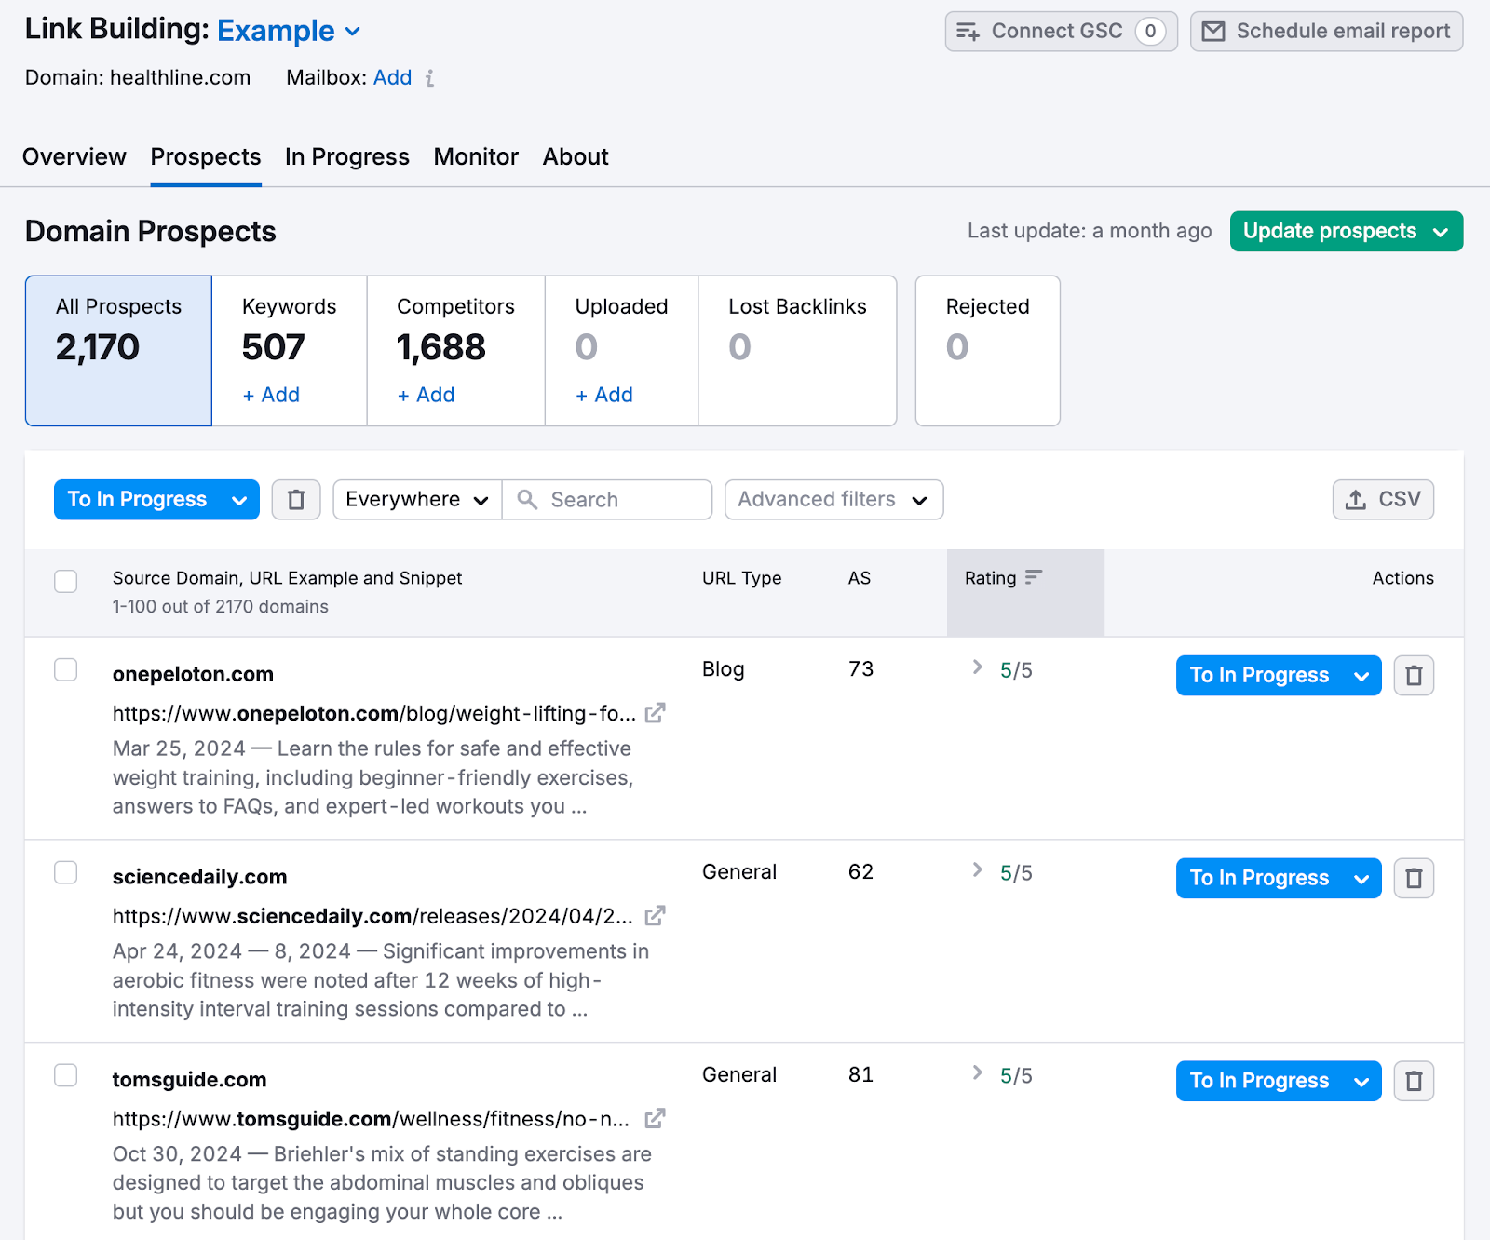The height and width of the screenshot is (1240, 1490).
Task: Click the envelope icon on Schedule email report
Action: 1213,31
